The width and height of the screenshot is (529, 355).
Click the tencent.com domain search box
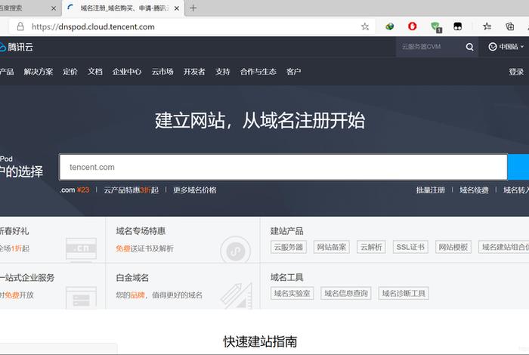point(283,167)
